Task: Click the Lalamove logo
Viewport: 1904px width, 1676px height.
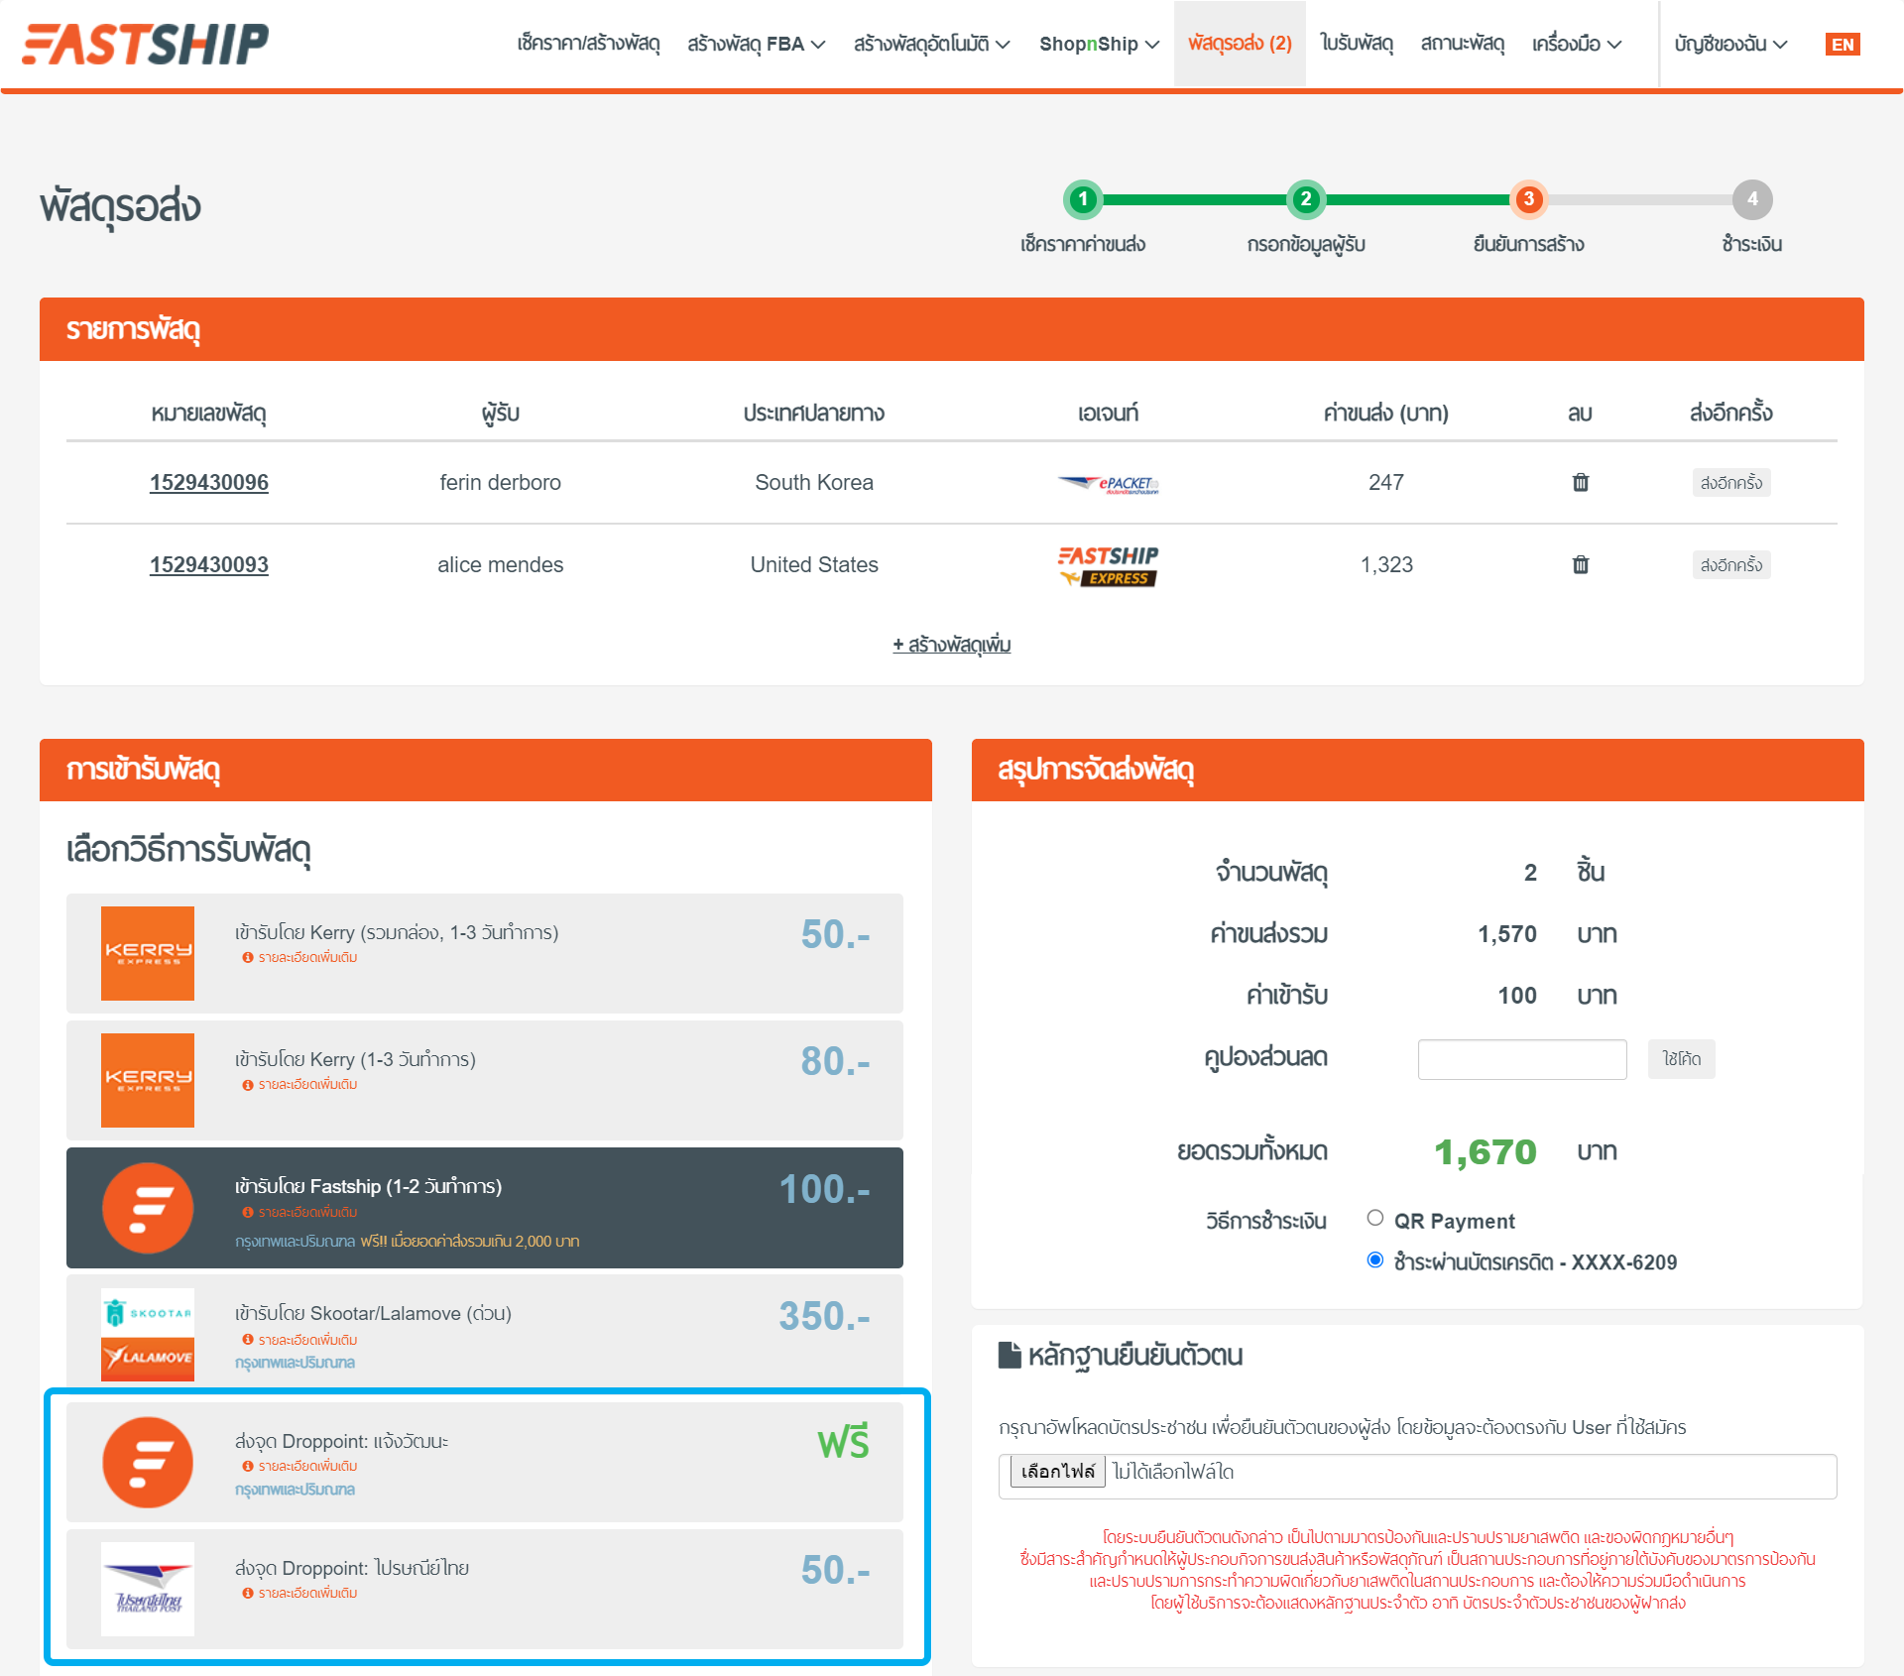Action: click(x=147, y=1349)
